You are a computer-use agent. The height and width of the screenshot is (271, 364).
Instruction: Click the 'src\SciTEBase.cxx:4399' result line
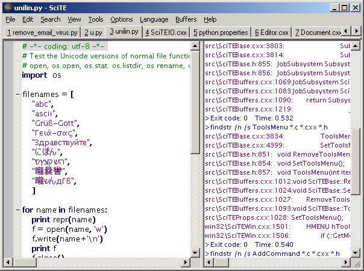pyautogui.click(x=277, y=145)
